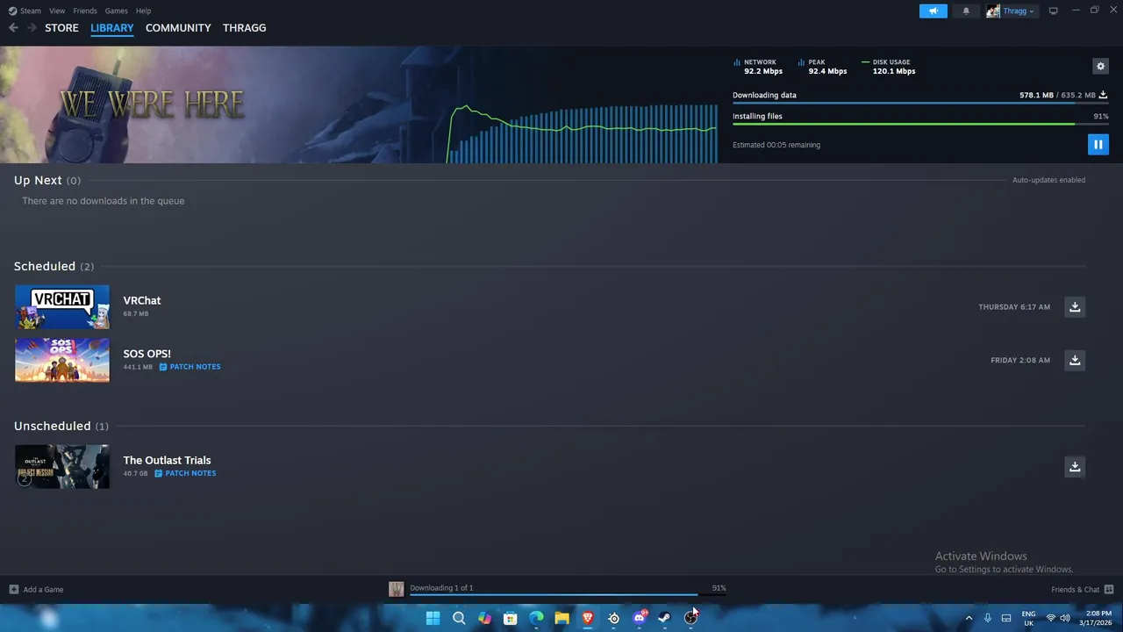Open the View menu

point(57,11)
